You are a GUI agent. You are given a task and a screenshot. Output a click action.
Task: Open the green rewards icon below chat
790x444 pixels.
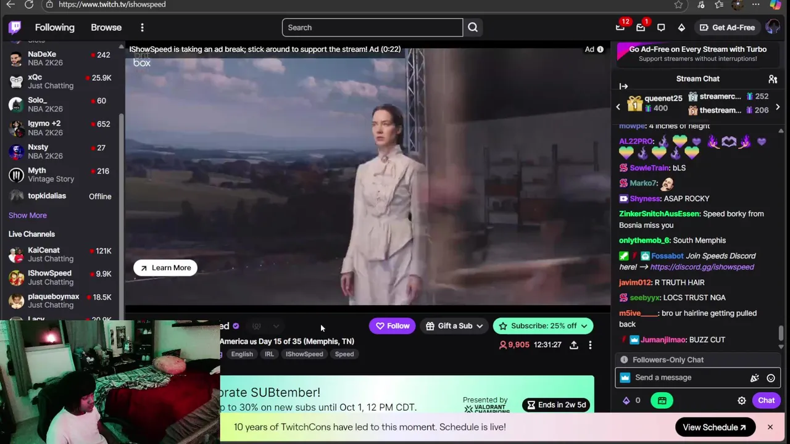pyautogui.click(x=662, y=401)
